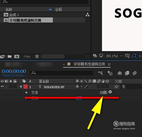The width and height of the screenshot is (142, 137).
Task: Select the 合成 1 composition item
Action: pyautogui.click(x=14, y=15)
